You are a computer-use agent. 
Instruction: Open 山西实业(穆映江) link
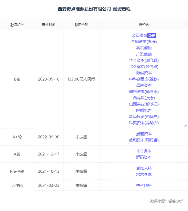pos(144,104)
